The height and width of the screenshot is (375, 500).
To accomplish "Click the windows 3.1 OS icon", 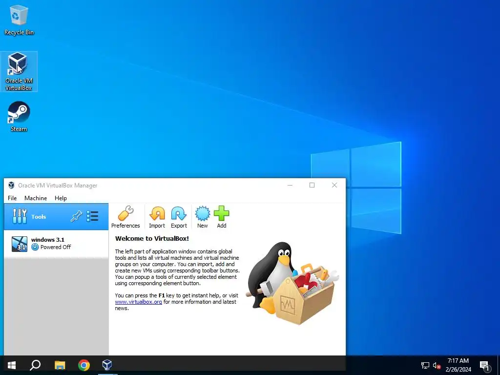I will click(x=20, y=244).
